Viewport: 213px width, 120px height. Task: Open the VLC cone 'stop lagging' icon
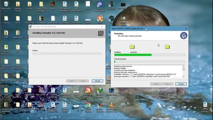click(111, 107)
